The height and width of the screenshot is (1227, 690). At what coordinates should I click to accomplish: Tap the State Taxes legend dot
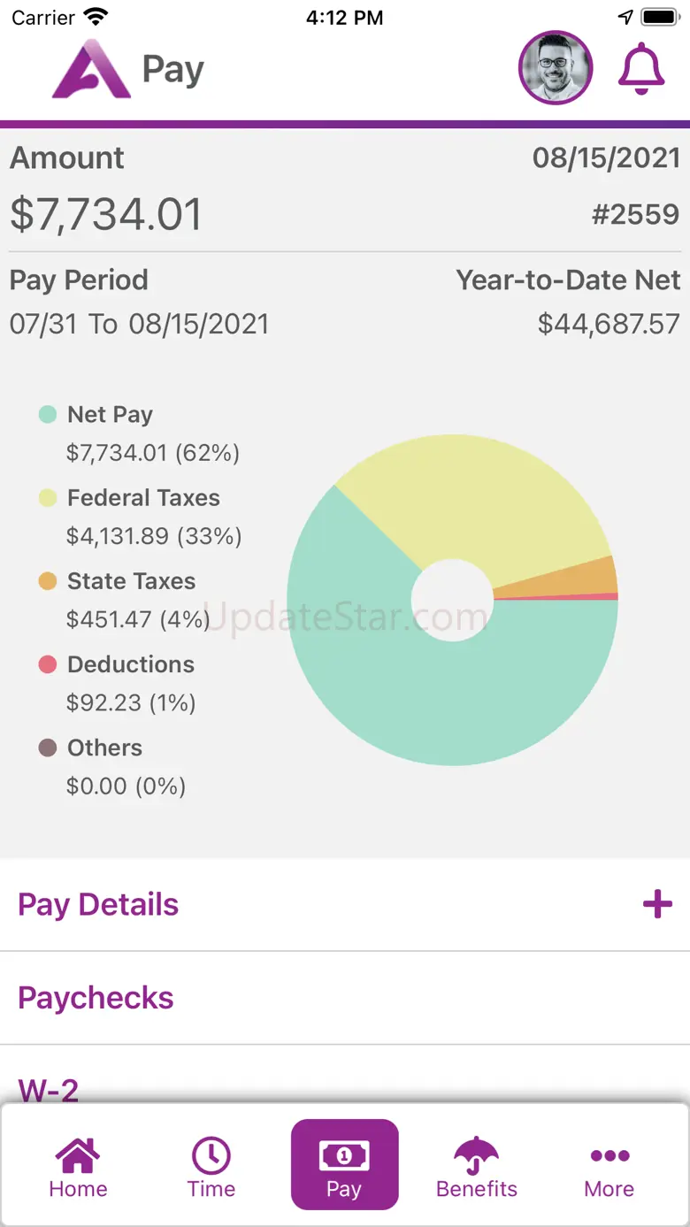[x=48, y=581]
